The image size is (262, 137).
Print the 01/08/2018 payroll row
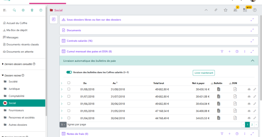(x=249, y=89)
